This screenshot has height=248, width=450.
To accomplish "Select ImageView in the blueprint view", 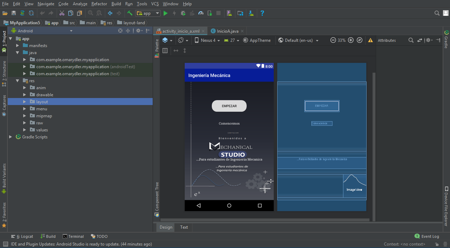I will (x=355, y=186).
